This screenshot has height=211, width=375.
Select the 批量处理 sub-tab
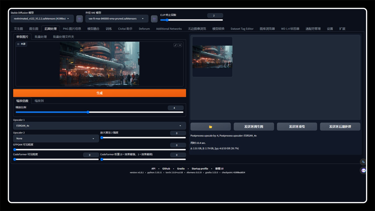click(41, 37)
